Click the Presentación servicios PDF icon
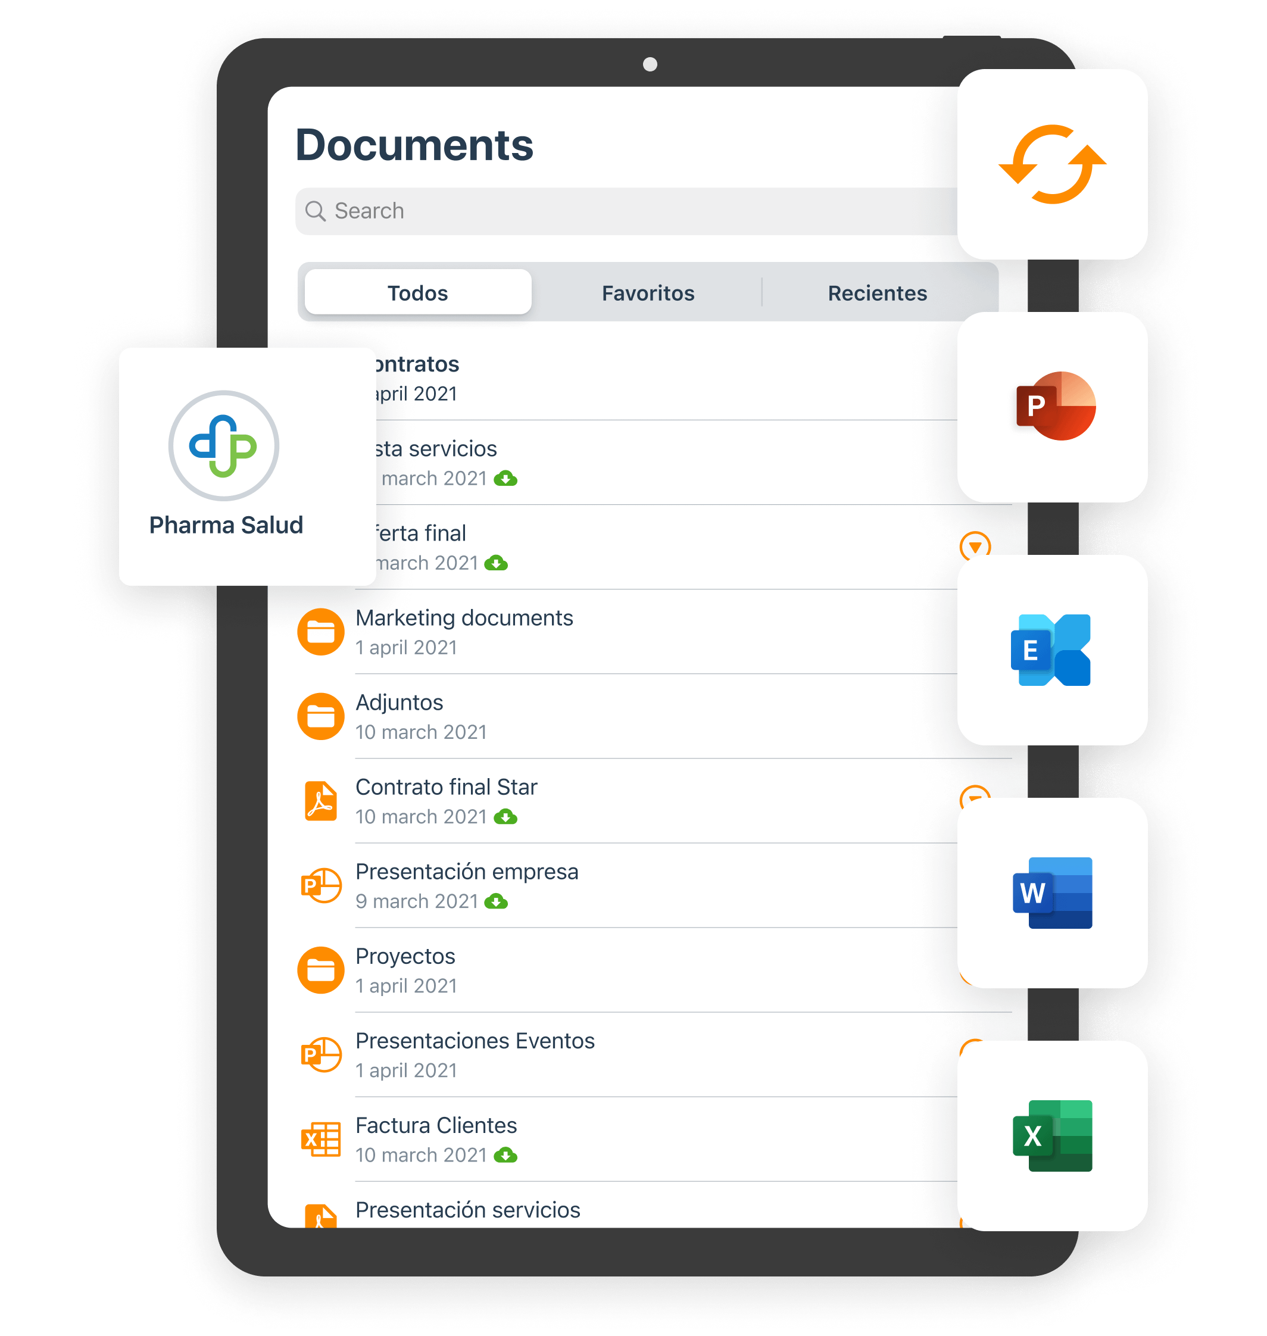This screenshot has height=1336, width=1267. click(x=321, y=1216)
